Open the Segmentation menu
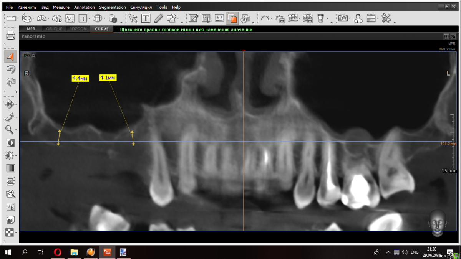Image resolution: width=461 pixels, height=259 pixels. click(112, 7)
